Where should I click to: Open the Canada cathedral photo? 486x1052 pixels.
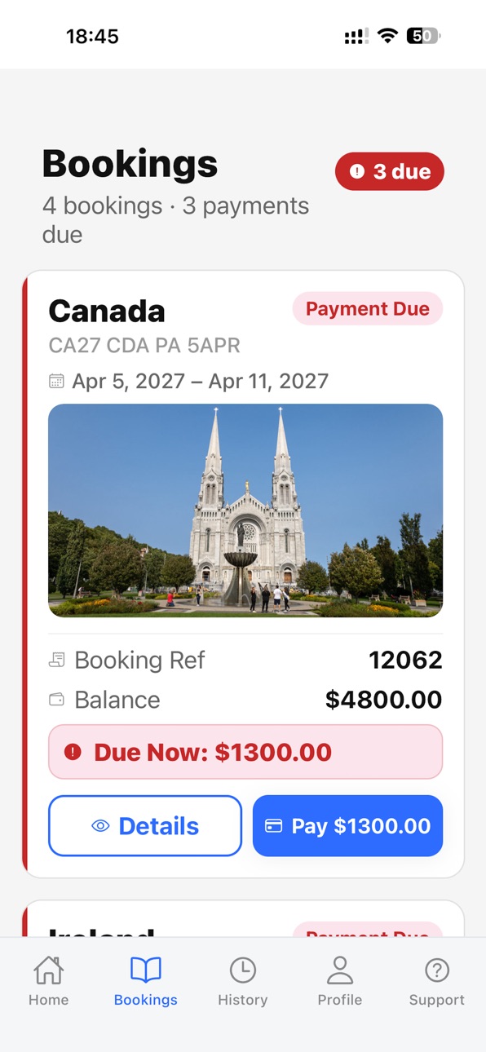coord(245,511)
